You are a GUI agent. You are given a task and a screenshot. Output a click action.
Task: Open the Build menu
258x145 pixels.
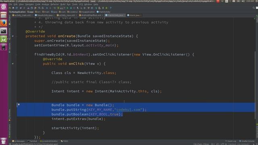(x=63, y=4)
